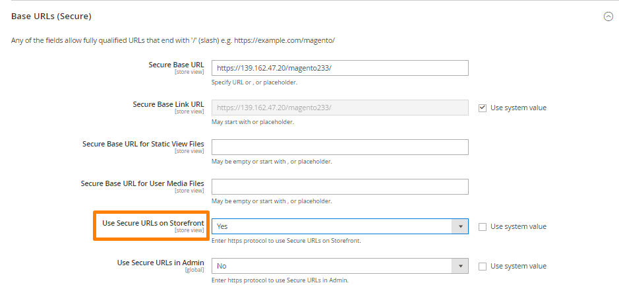Click the greyed Secure Base Link URL field
The image size is (619, 287).
(340, 108)
